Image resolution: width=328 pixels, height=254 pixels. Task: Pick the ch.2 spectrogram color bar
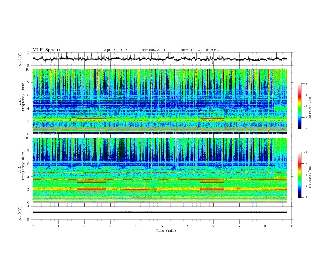(x=300, y=175)
